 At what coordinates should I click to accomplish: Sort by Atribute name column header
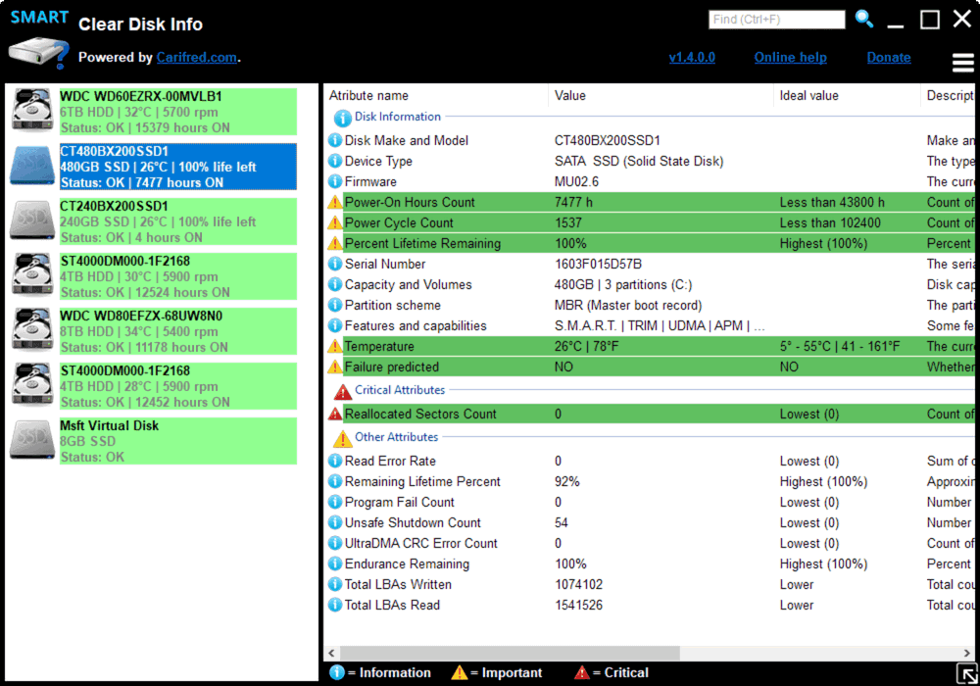pos(368,96)
